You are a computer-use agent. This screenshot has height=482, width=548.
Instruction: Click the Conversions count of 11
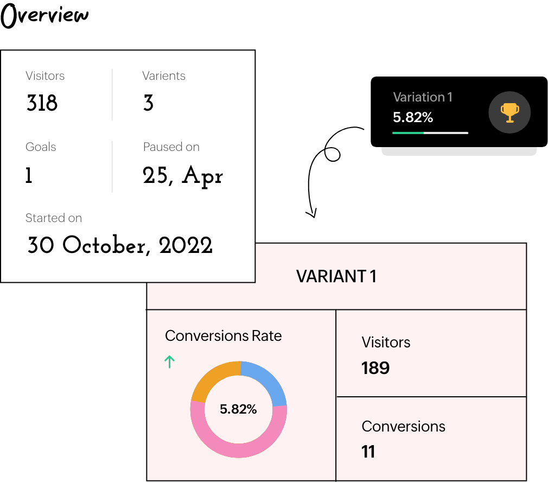368,452
